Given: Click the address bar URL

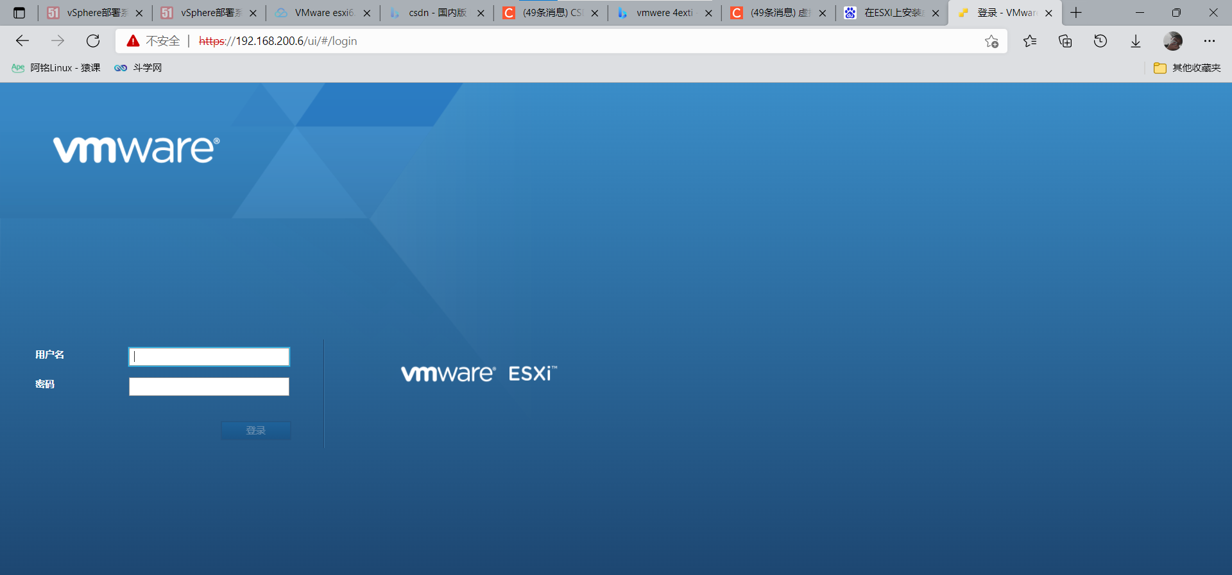Looking at the screenshot, I should (278, 41).
